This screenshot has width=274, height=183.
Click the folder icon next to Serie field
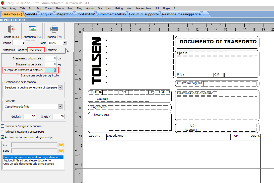point(61,150)
